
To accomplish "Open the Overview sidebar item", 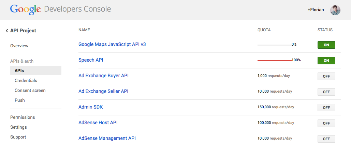I will [x=19, y=46].
